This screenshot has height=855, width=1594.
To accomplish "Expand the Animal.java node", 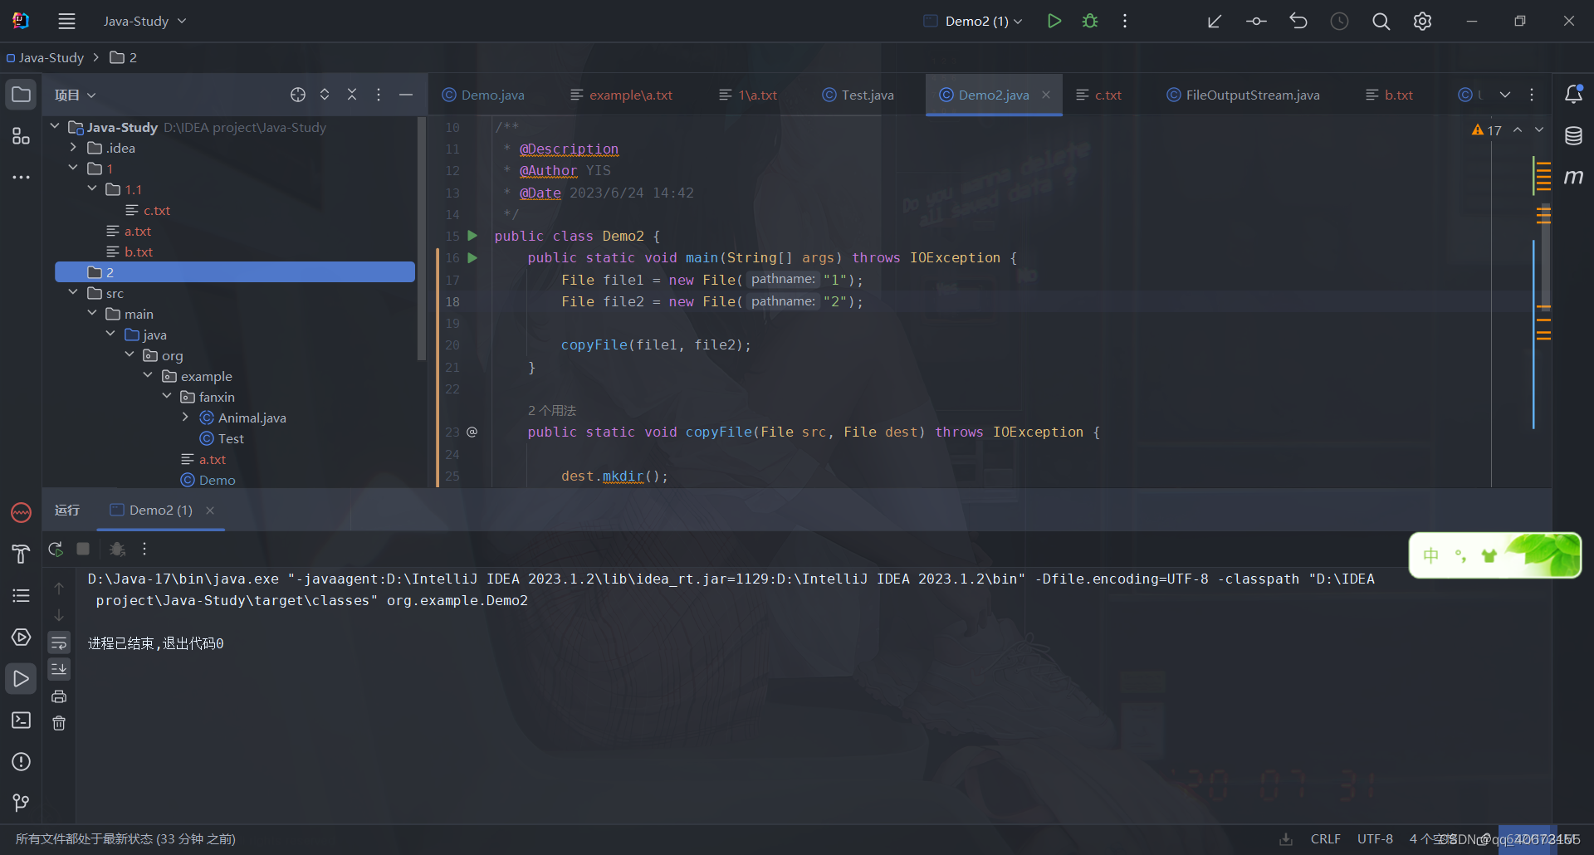I will point(185,418).
